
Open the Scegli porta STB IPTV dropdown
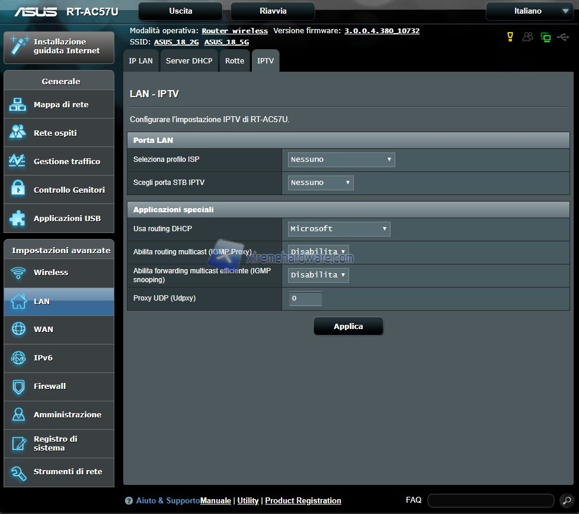[321, 183]
